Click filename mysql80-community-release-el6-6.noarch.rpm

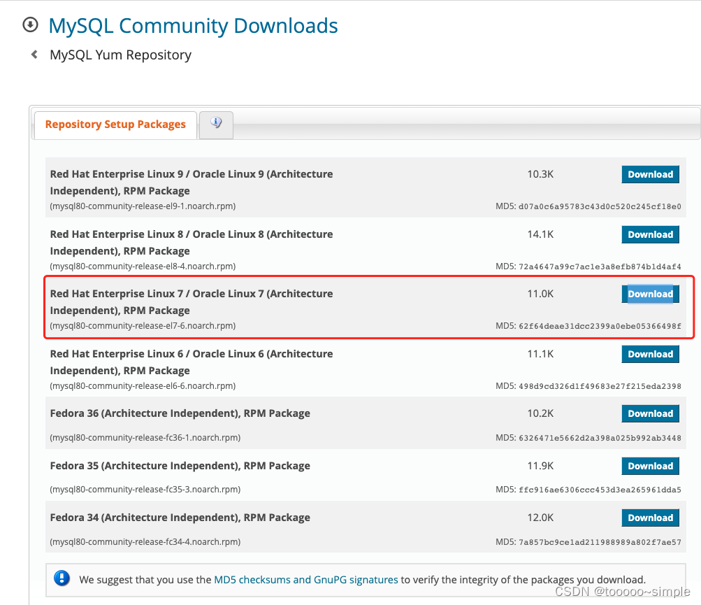[x=143, y=386]
